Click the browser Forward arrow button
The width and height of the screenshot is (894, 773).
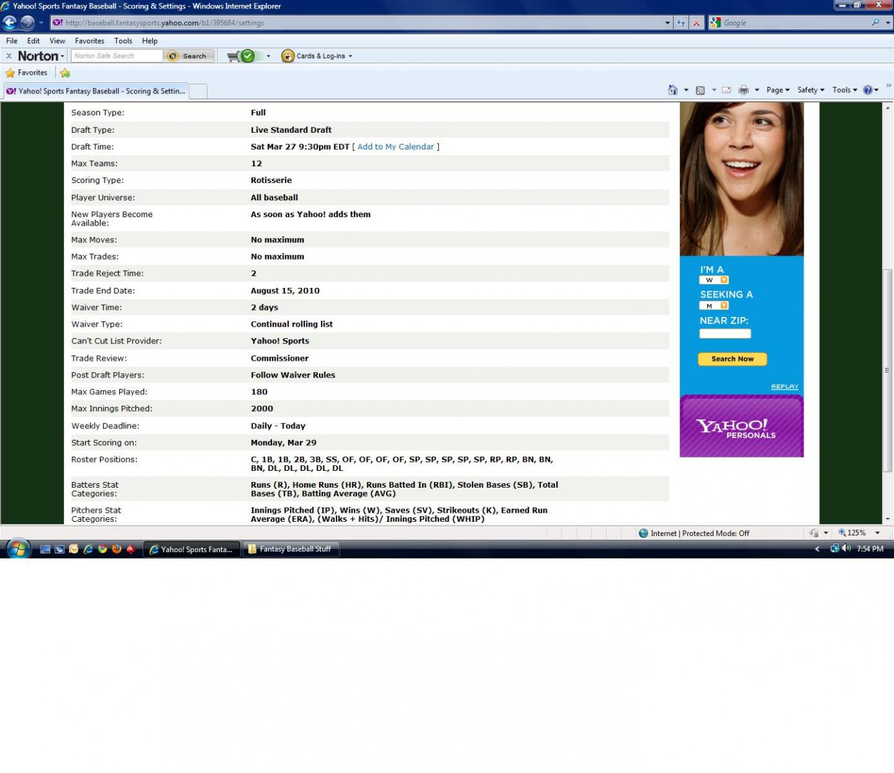(27, 23)
